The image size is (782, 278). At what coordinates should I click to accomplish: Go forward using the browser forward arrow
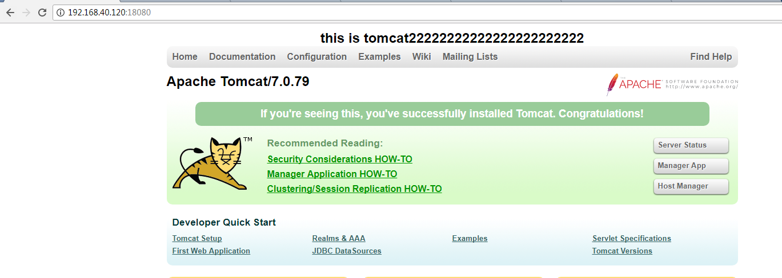26,12
